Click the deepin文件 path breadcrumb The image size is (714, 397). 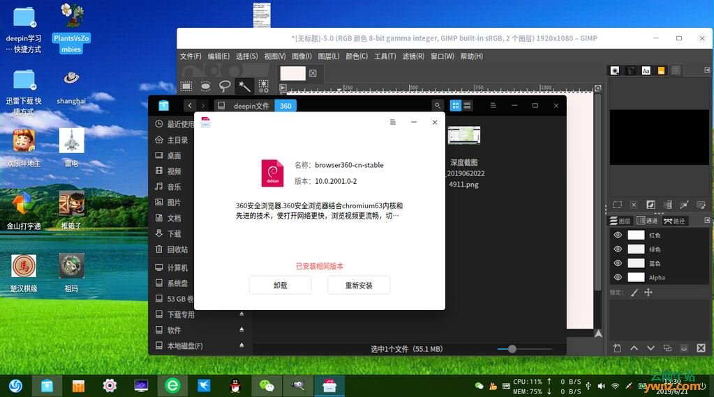point(251,106)
